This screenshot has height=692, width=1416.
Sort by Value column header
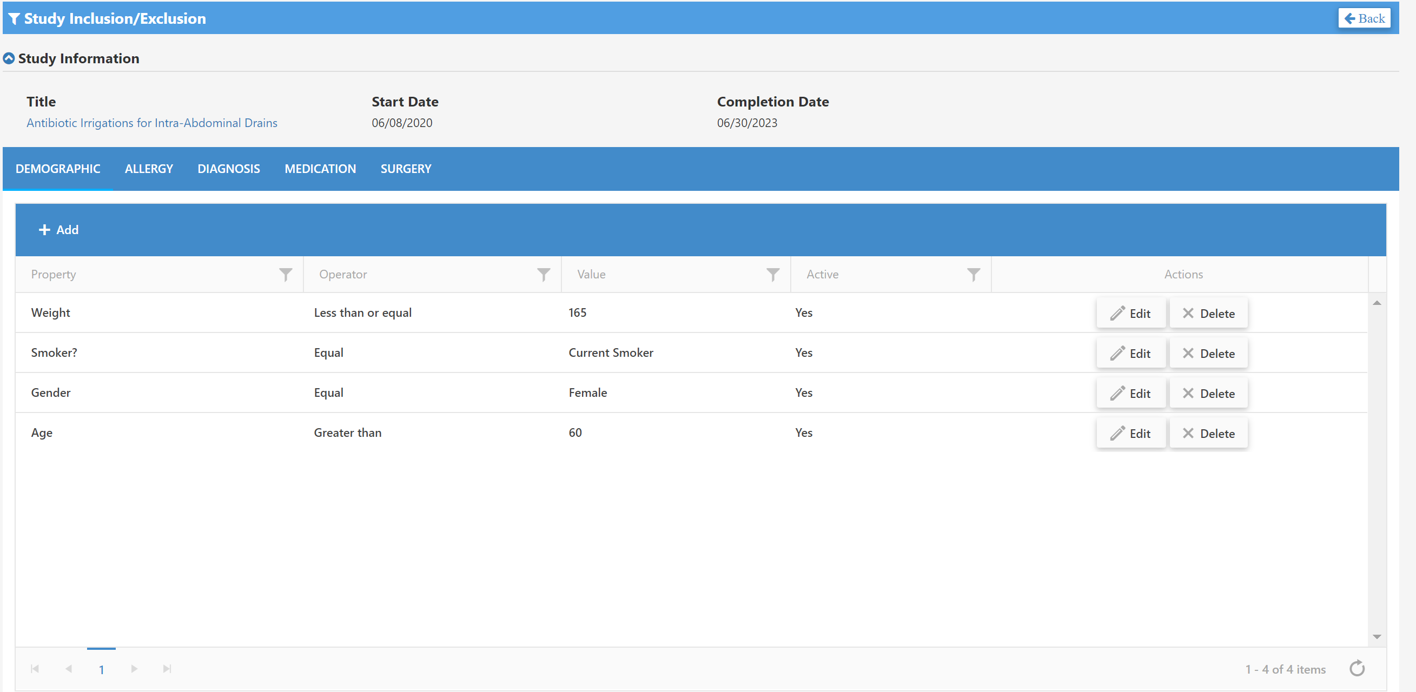tap(591, 274)
